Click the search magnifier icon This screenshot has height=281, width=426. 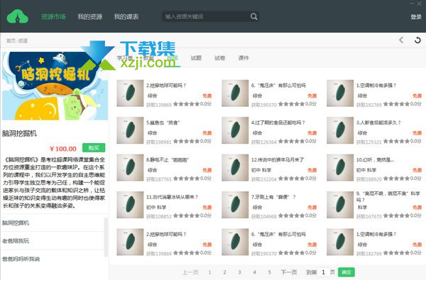tap(253, 16)
